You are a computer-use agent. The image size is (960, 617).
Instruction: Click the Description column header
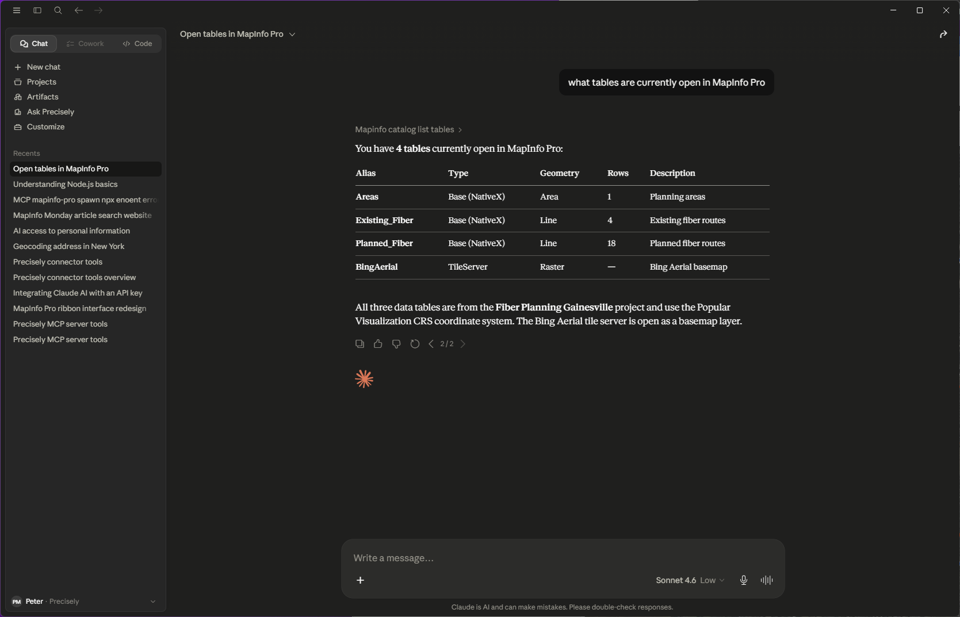[672, 174]
